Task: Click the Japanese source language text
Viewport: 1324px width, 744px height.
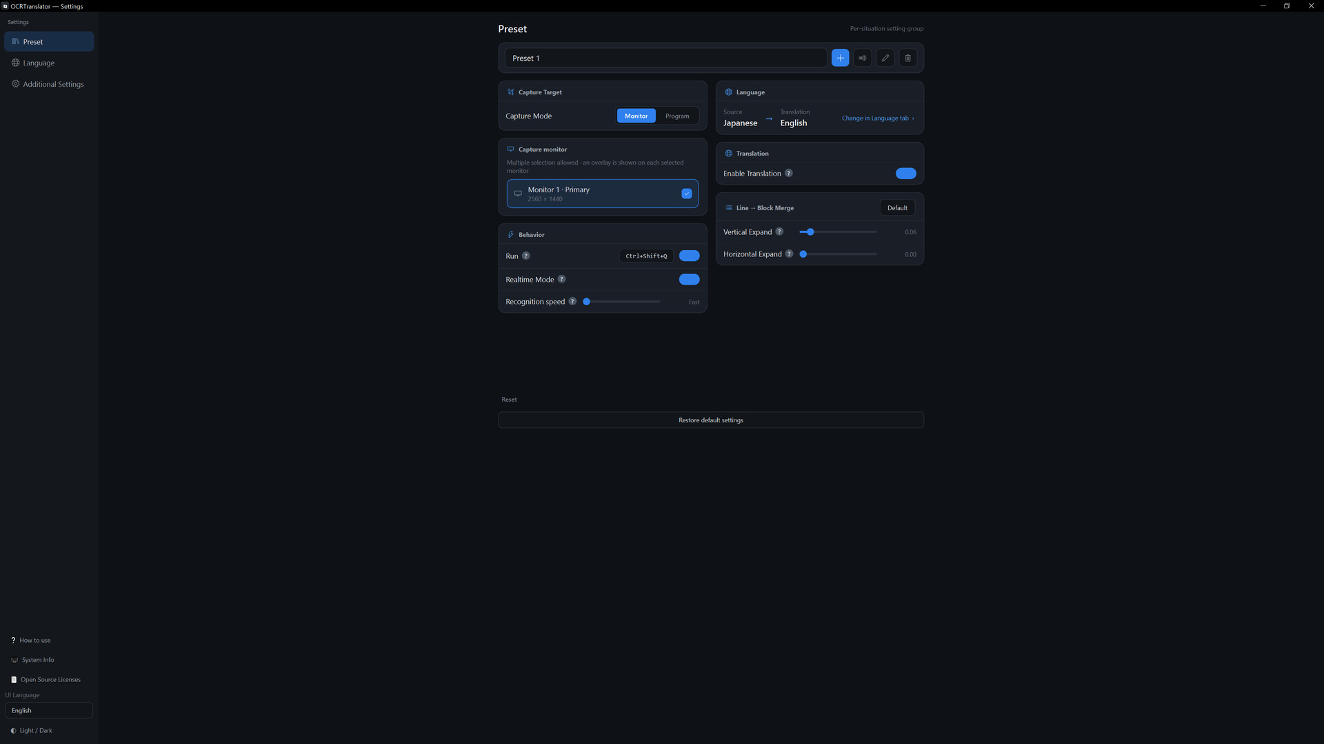Action: click(x=740, y=123)
